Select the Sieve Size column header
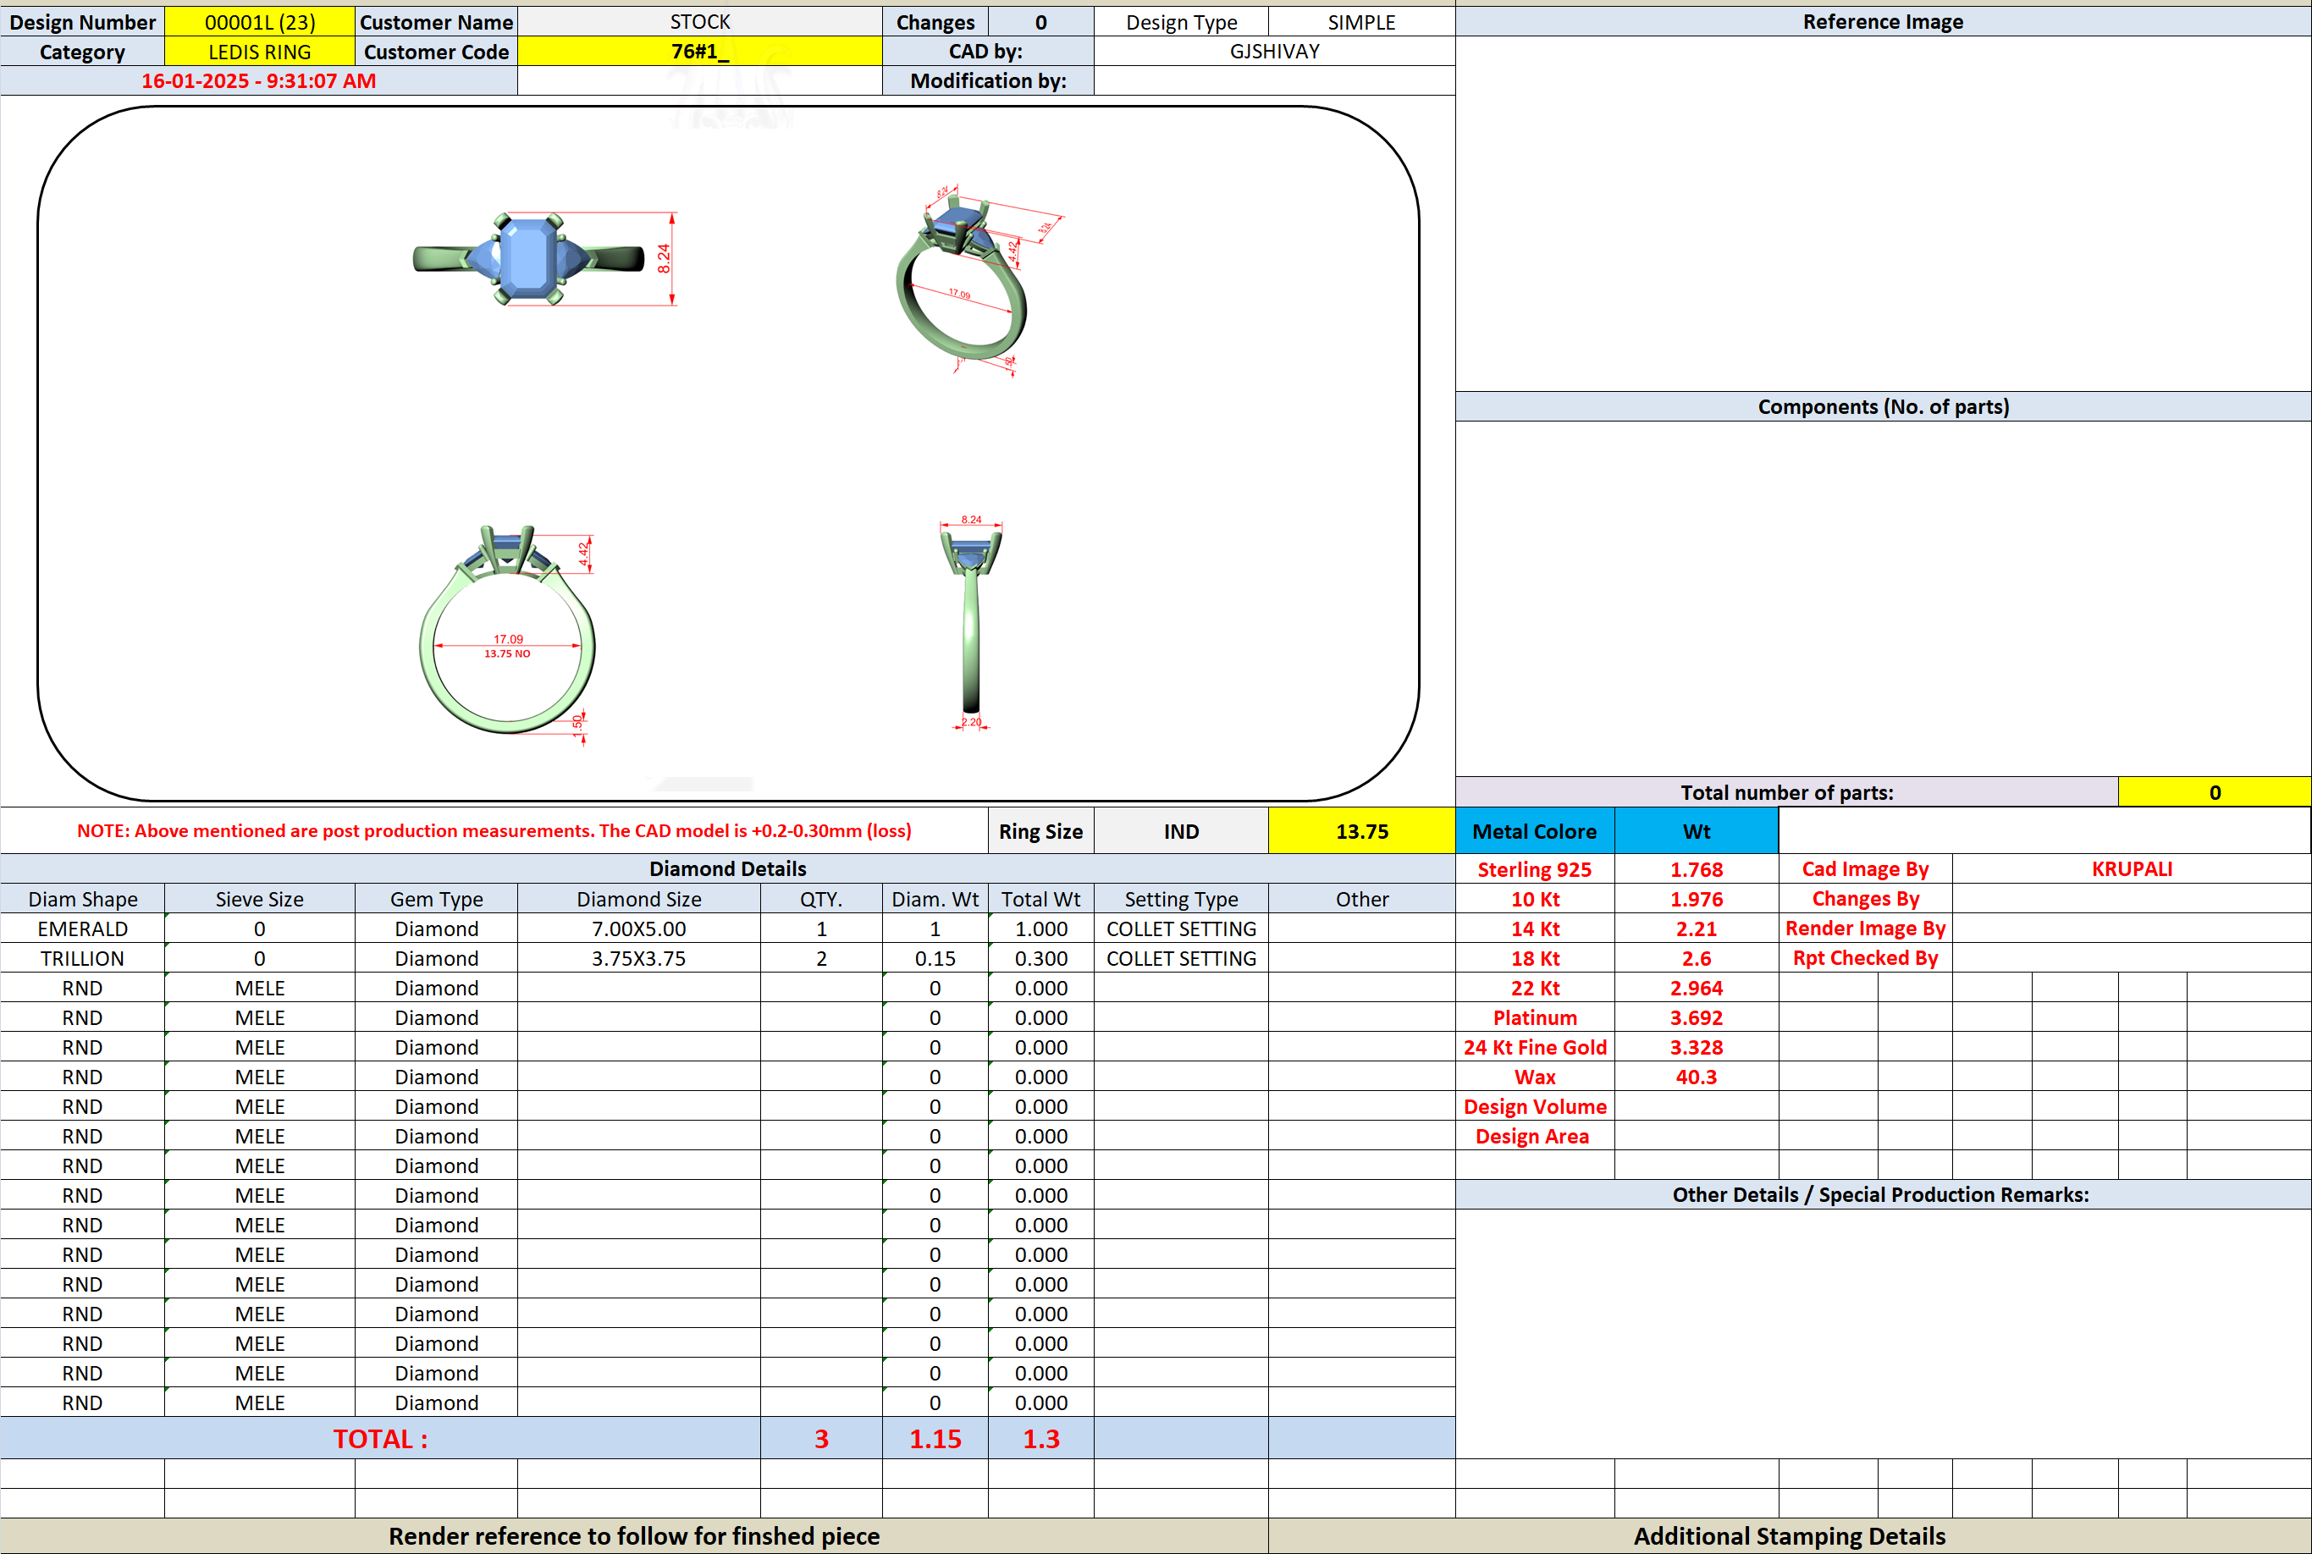The height and width of the screenshot is (1554, 2312). click(x=260, y=899)
